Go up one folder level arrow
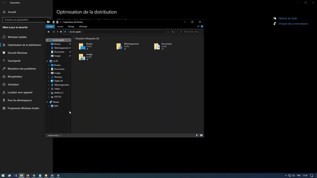 click(x=61, y=32)
